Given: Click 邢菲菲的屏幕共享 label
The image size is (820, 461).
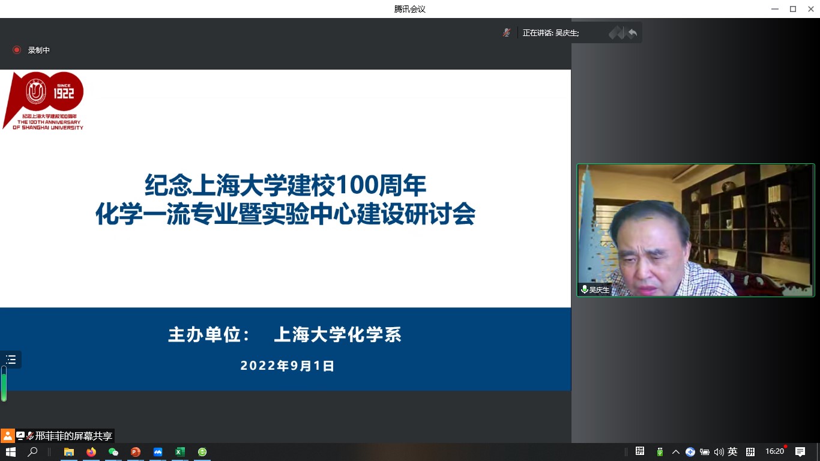Looking at the screenshot, I should [x=73, y=436].
